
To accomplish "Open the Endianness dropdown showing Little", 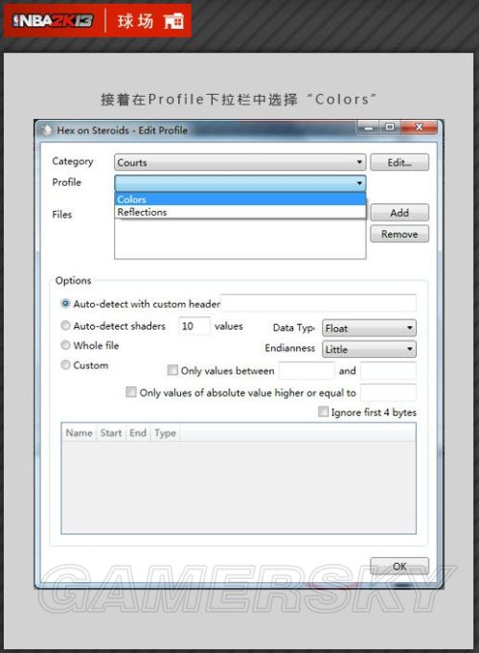I will pyautogui.click(x=369, y=349).
